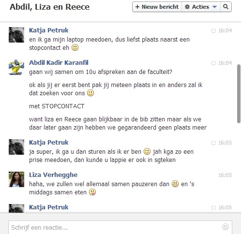Click Liza Verhegghe's profile photo

coord(16,179)
